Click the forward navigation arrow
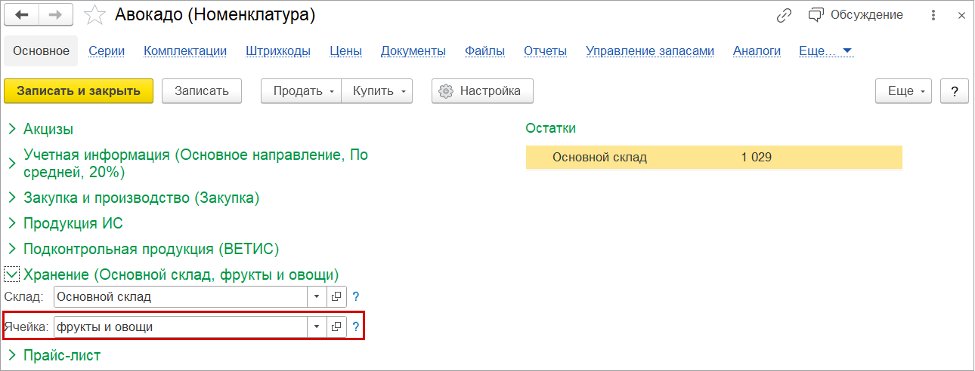 point(56,15)
